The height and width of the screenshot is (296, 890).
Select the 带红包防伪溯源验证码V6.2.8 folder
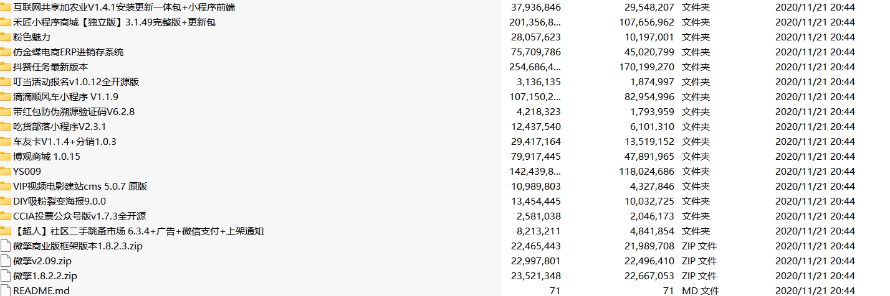[x=74, y=112]
